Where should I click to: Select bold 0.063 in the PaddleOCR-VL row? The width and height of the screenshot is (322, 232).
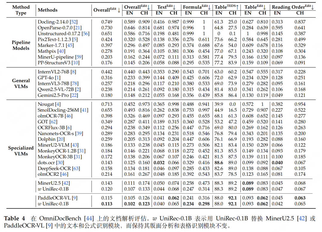pos(300,198)
